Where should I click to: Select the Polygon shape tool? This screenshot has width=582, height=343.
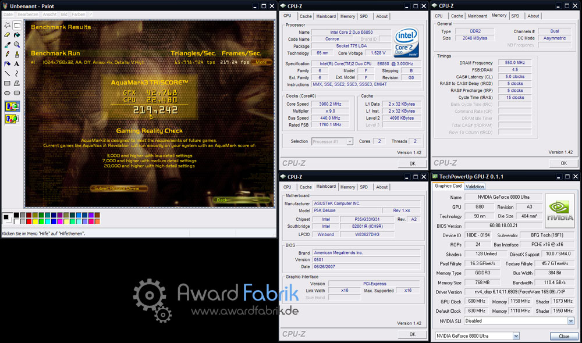point(17,83)
